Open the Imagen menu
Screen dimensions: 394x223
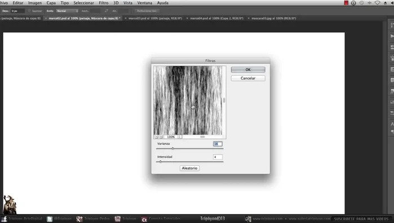(x=35, y=3)
